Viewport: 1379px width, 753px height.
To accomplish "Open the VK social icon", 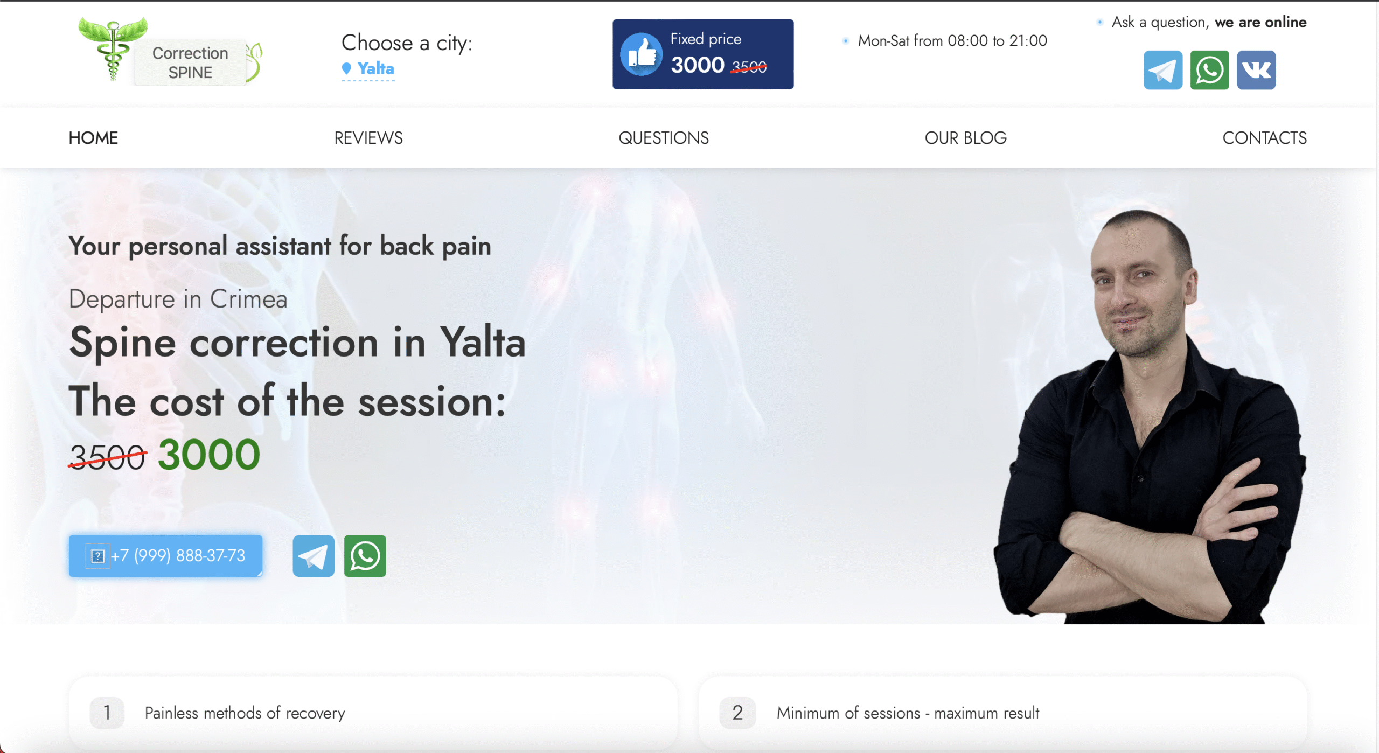I will tap(1256, 70).
